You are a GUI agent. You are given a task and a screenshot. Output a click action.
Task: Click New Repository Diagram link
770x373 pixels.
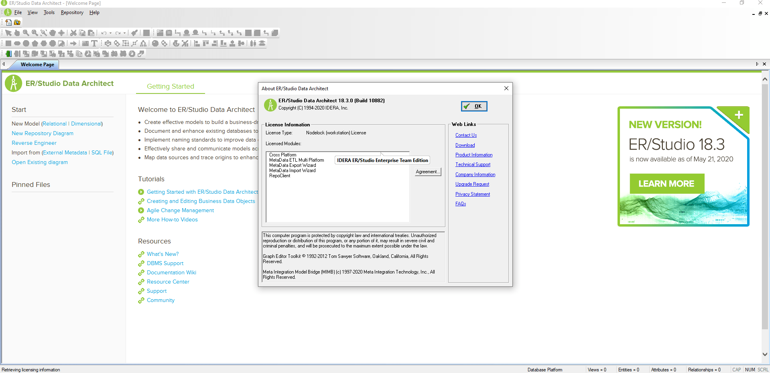tap(43, 134)
